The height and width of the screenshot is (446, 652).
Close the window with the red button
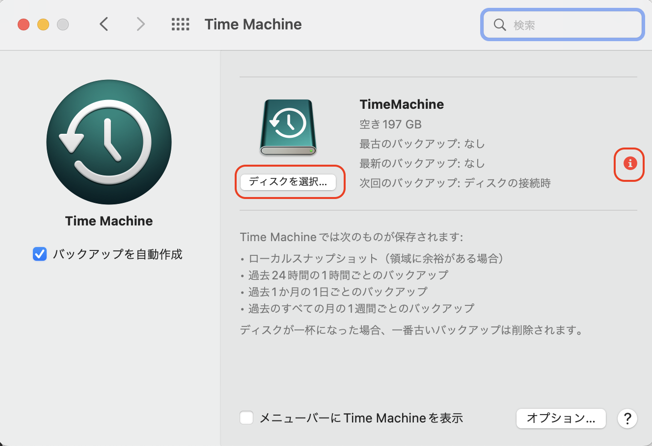[x=24, y=25]
